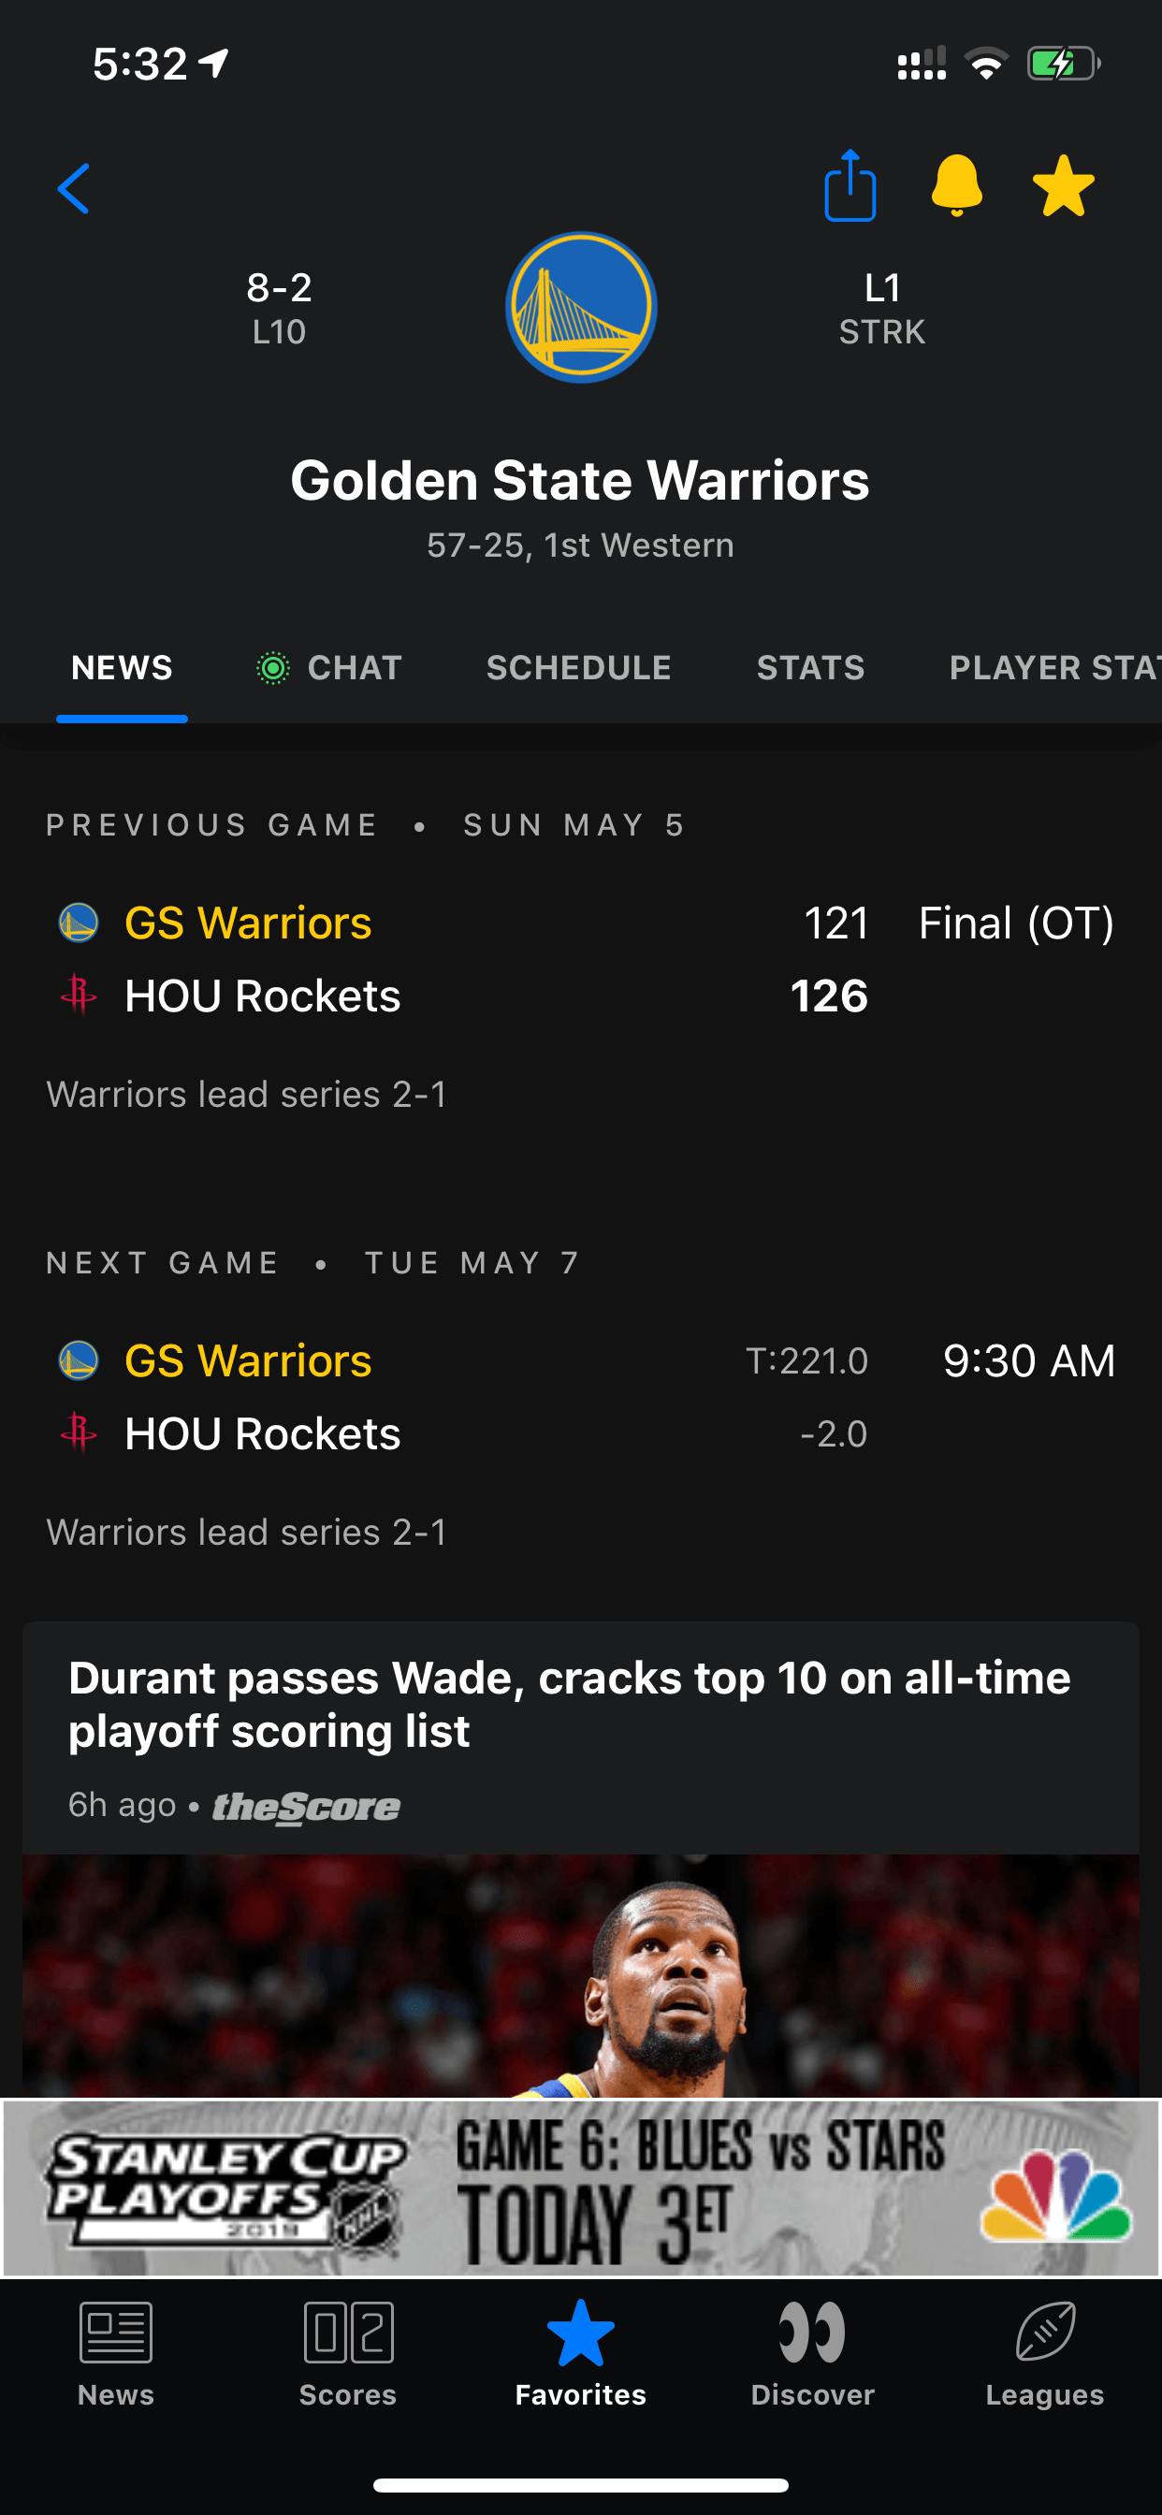Tap the Golden State Warriors logo
The width and height of the screenshot is (1162, 2515).
581,308
